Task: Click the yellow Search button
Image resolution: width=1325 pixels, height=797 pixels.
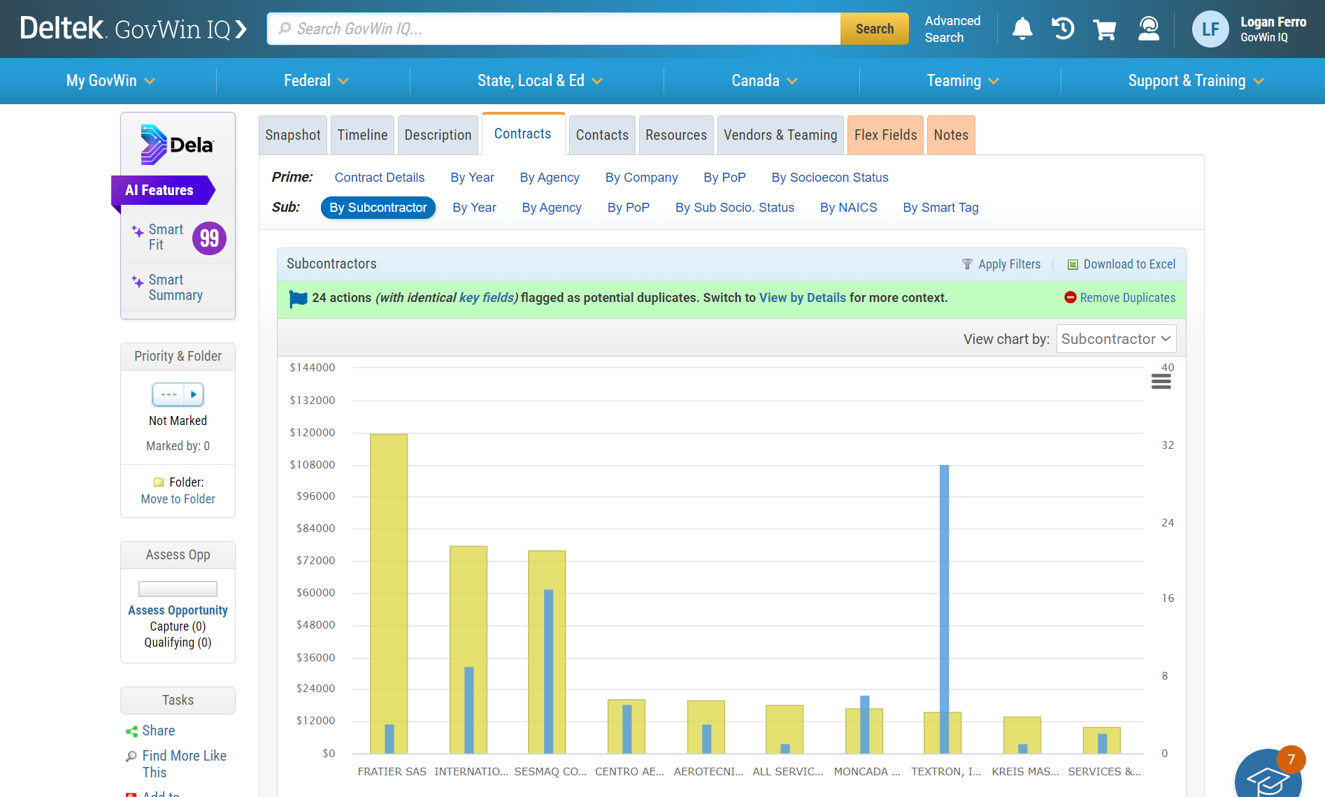Action: (874, 29)
